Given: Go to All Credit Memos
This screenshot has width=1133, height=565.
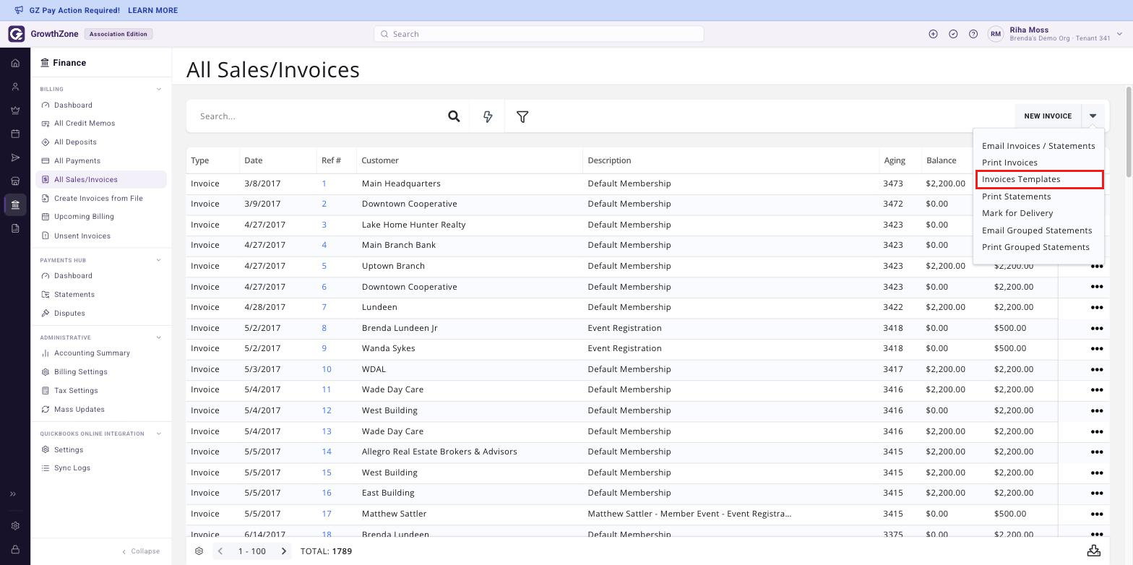Looking at the screenshot, I should (x=85, y=124).
